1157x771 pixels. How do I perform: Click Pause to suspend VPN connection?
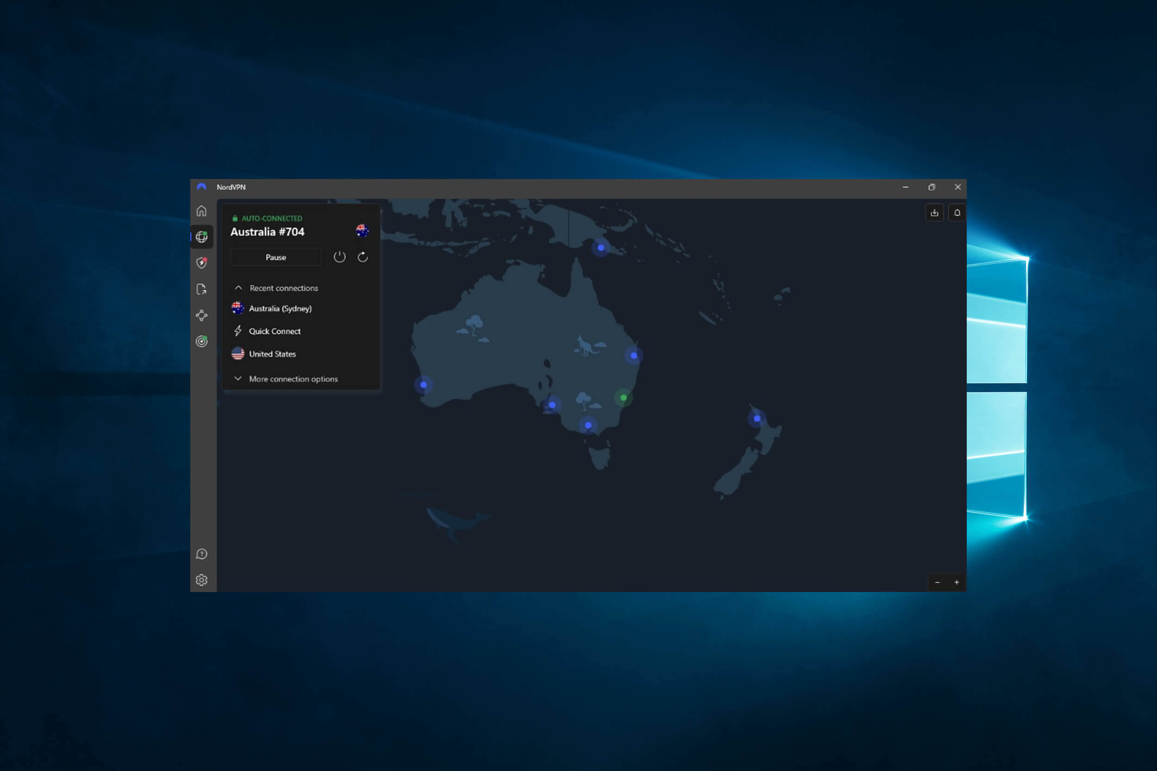coord(275,256)
